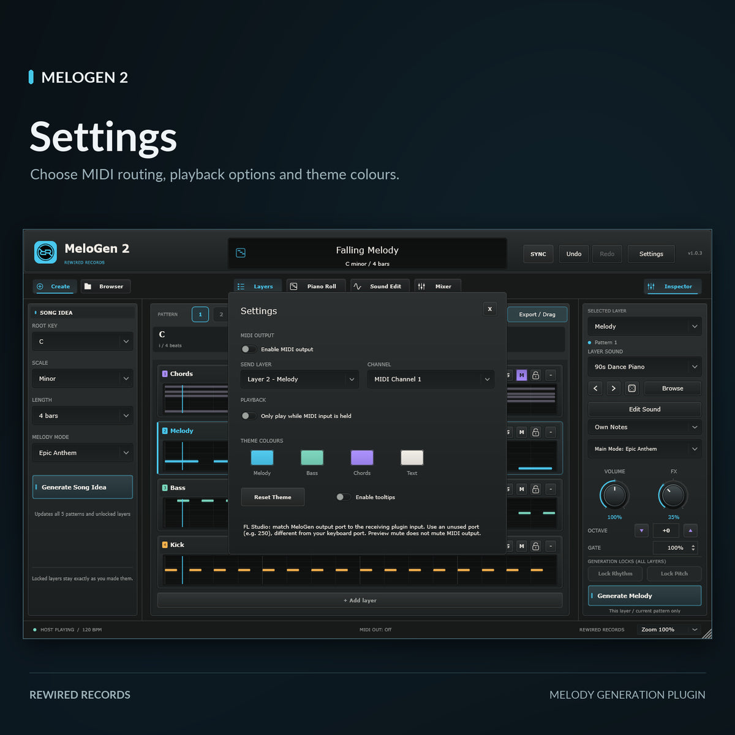Toggle Lock Rhythm generation lock
This screenshot has width=735, height=735.
(x=615, y=574)
